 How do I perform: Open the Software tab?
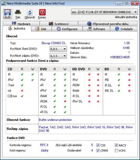coord(96,29)
